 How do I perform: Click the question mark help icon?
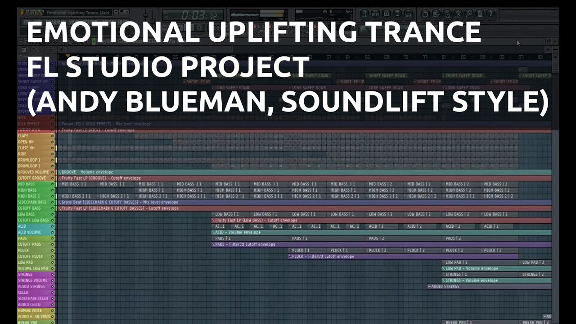tap(490, 14)
